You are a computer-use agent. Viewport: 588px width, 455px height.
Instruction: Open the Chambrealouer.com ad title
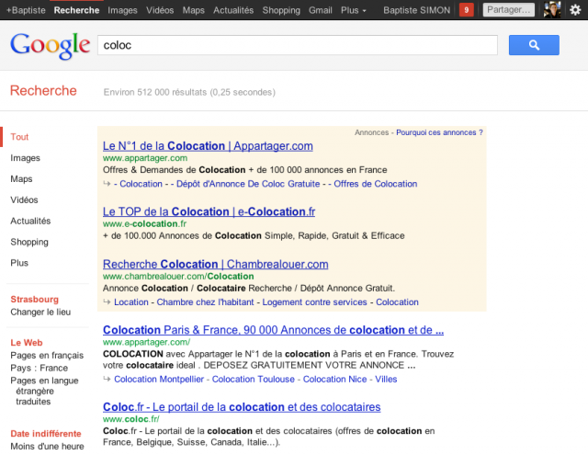(x=215, y=264)
